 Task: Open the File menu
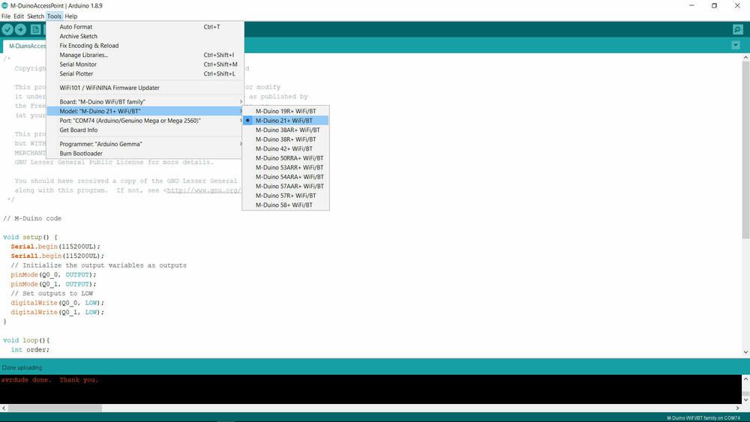coord(6,16)
